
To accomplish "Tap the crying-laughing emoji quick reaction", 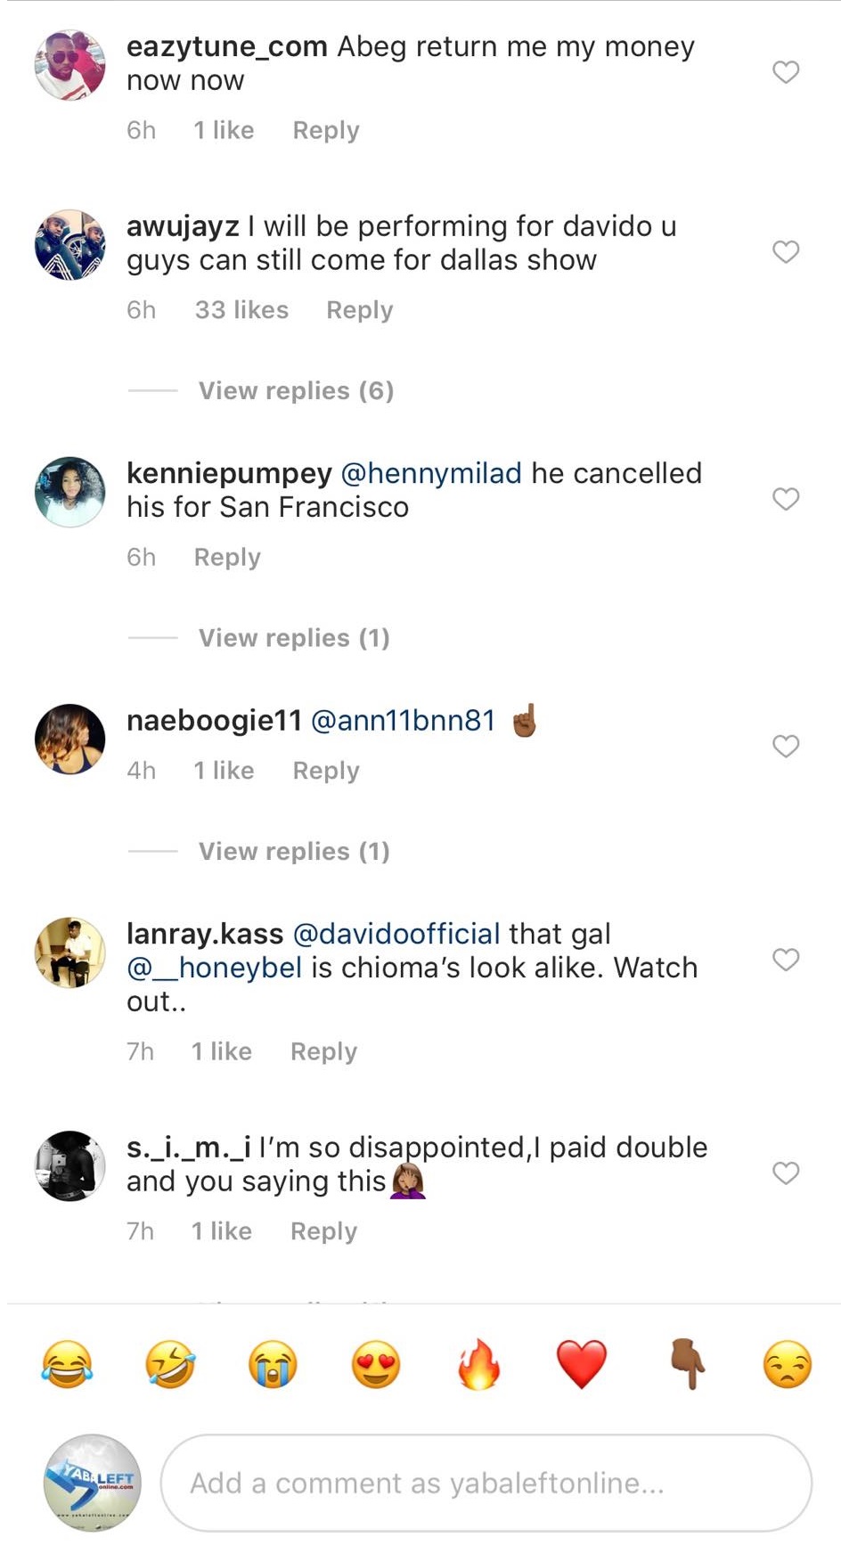I will [x=67, y=1364].
